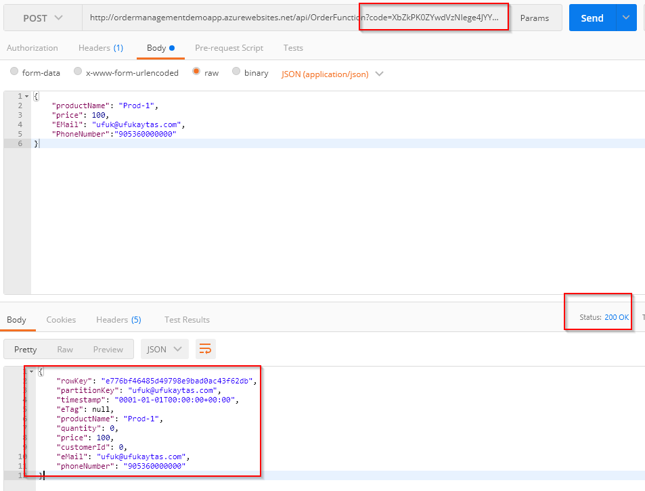Collapse request JSON at line 1 fold arrow
Screen dimensions: 645x491
27,96
